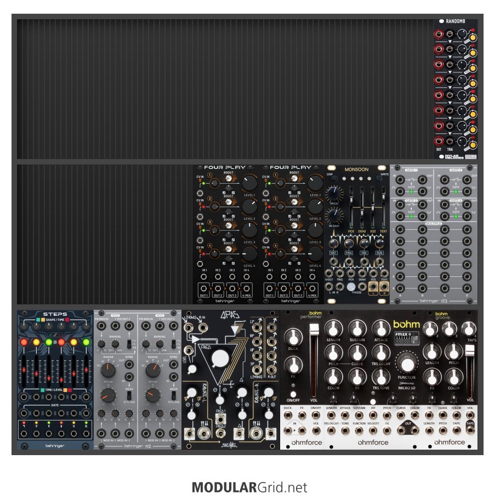The height and width of the screenshot is (499, 500).
Task: Click the right Four Play LEVEL 4 knob
Action: click(x=315, y=254)
